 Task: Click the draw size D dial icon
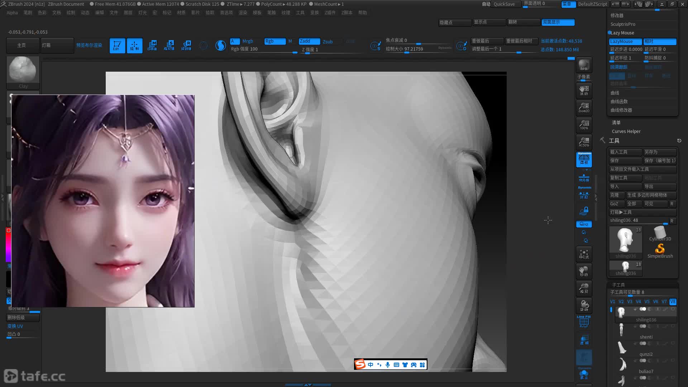[462, 46]
